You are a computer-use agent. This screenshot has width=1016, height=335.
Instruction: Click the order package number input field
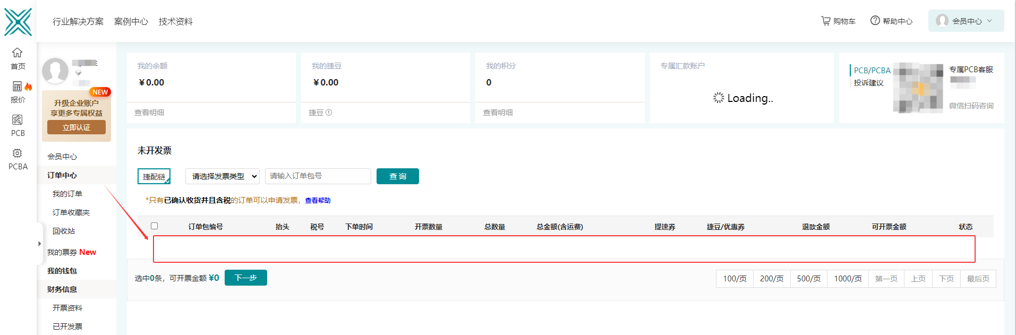[318, 176]
